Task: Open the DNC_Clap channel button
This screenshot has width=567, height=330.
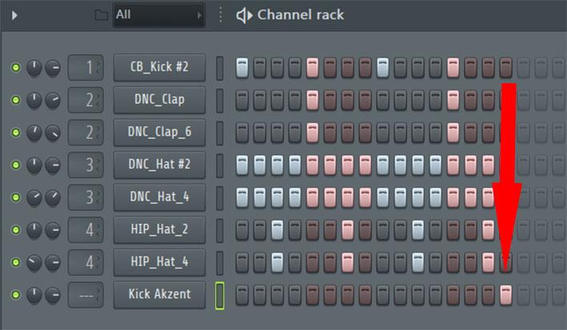Action: (x=159, y=99)
